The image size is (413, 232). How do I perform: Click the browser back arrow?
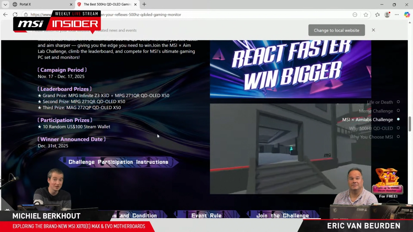click(5, 15)
